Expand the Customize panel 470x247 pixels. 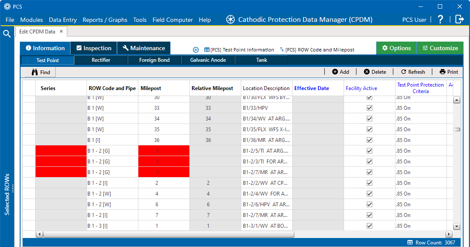coord(440,48)
